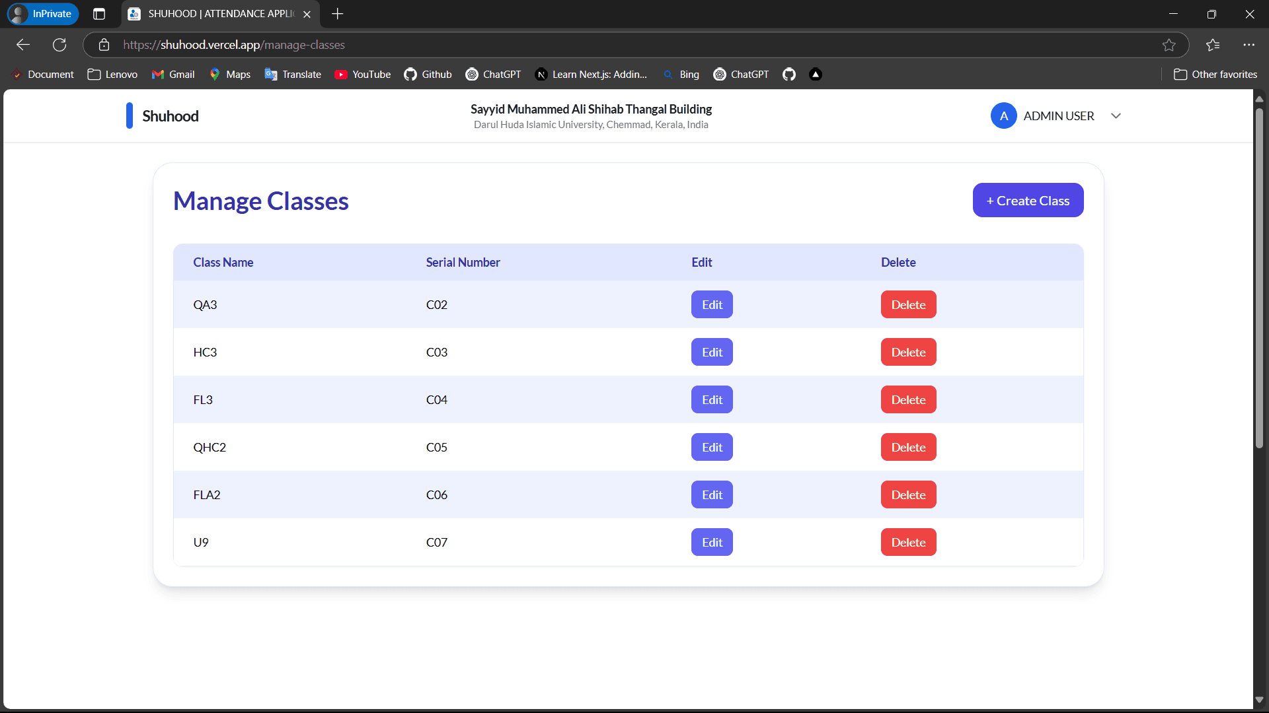Image resolution: width=1269 pixels, height=713 pixels.
Task: Select the SHUHOOD Attendance Application tab
Action: point(211,14)
